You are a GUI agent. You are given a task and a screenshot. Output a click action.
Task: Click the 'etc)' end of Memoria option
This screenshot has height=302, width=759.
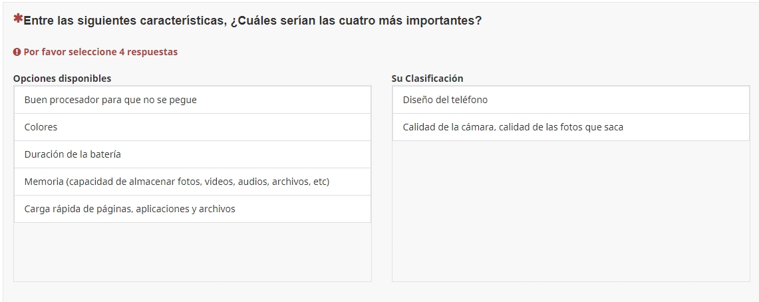tap(321, 182)
